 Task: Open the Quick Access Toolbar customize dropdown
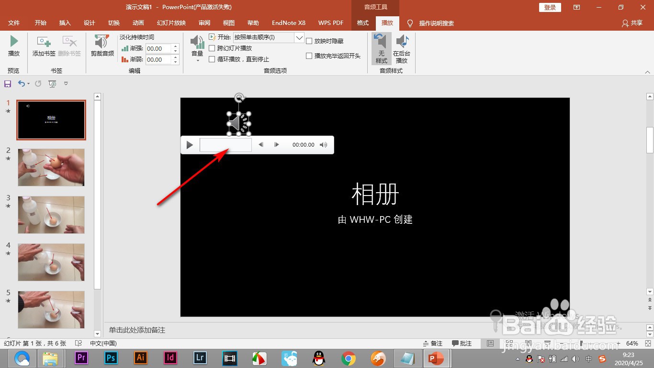click(66, 83)
